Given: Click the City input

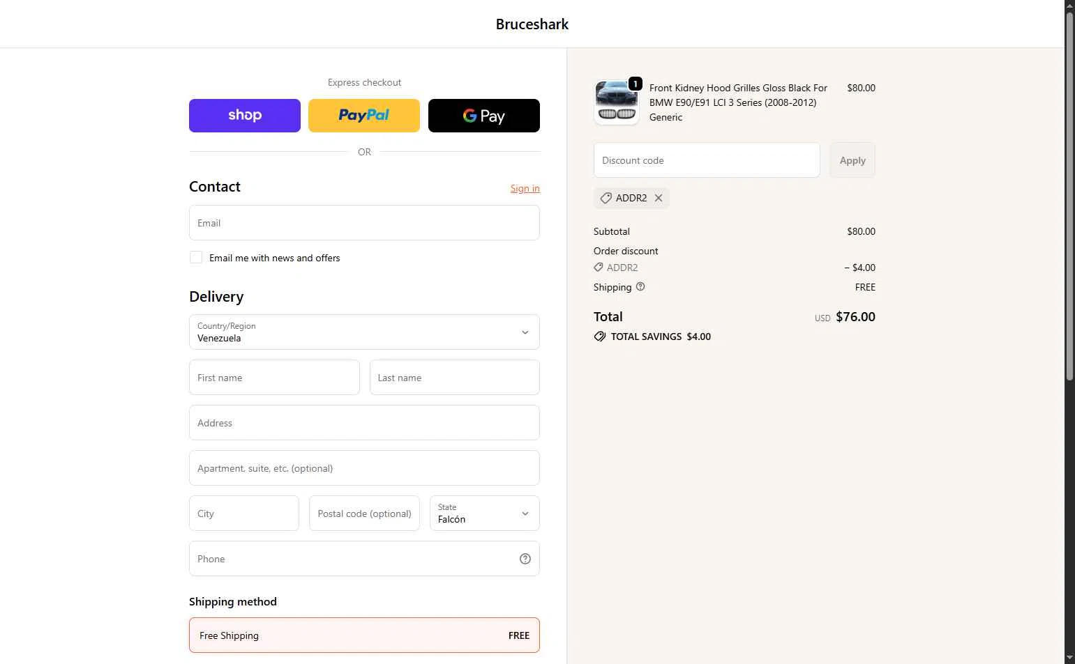Looking at the screenshot, I should point(244,514).
